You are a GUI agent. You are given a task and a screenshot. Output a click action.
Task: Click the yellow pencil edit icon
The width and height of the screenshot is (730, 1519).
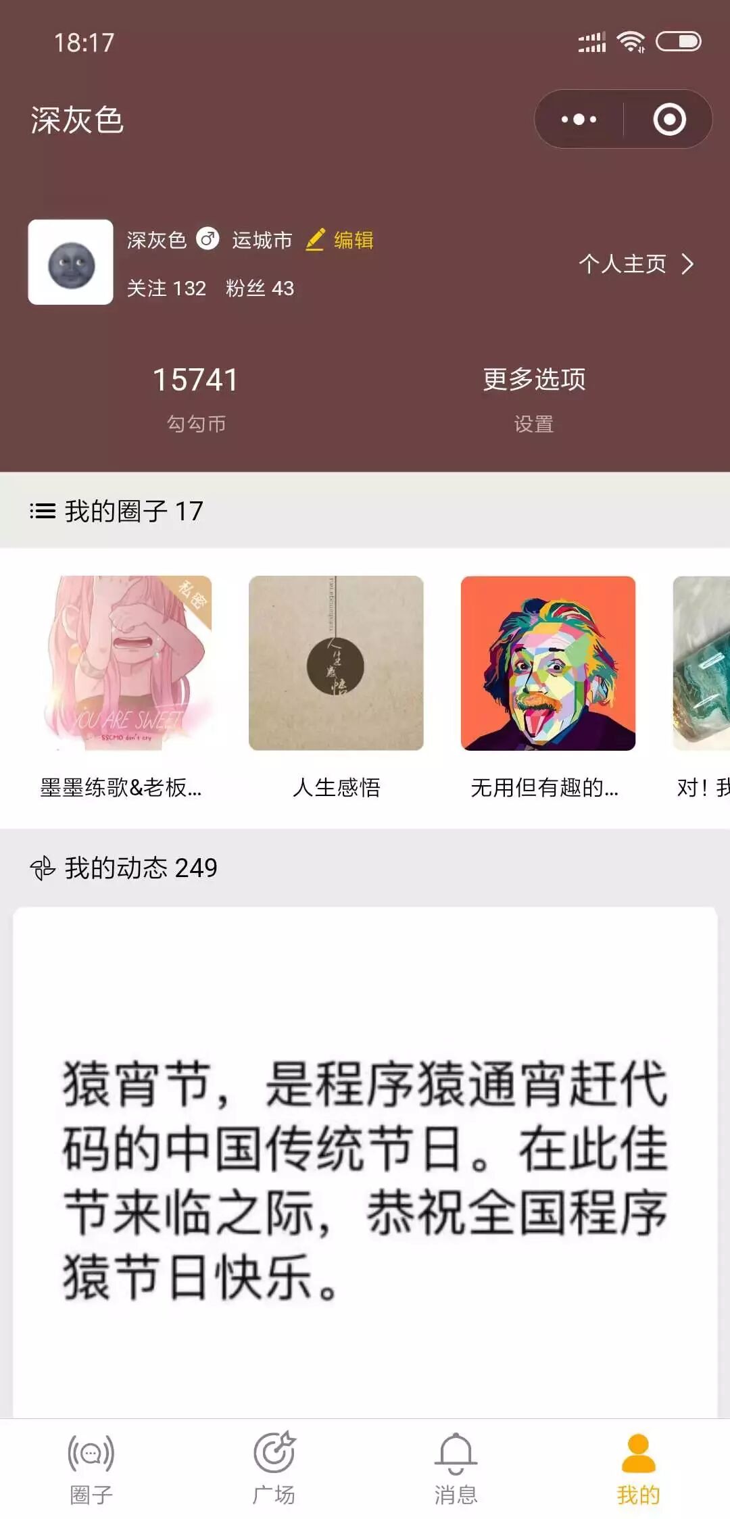click(315, 240)
